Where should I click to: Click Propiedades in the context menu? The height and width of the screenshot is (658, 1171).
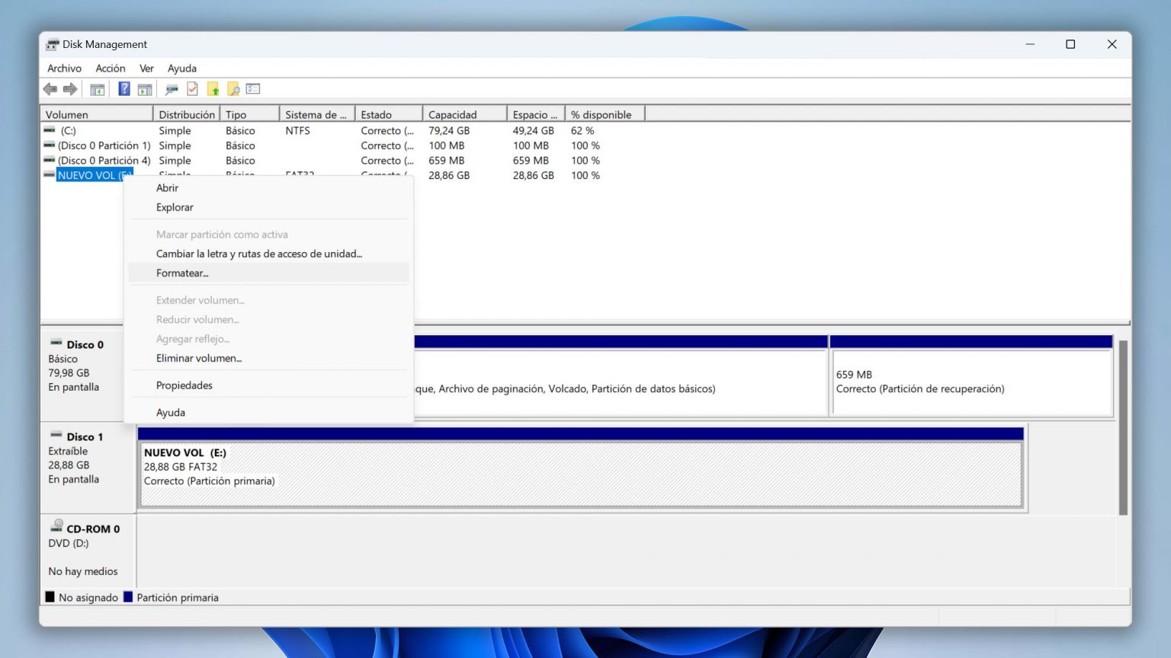tap(184, 385)
